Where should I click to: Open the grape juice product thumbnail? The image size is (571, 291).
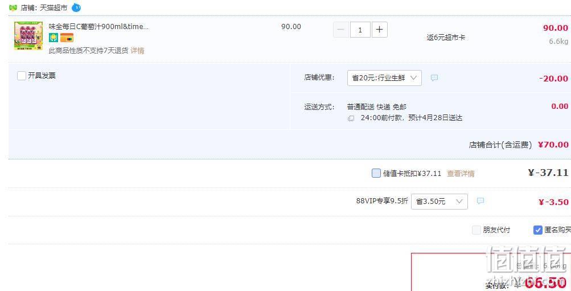[x=28, y=36]
